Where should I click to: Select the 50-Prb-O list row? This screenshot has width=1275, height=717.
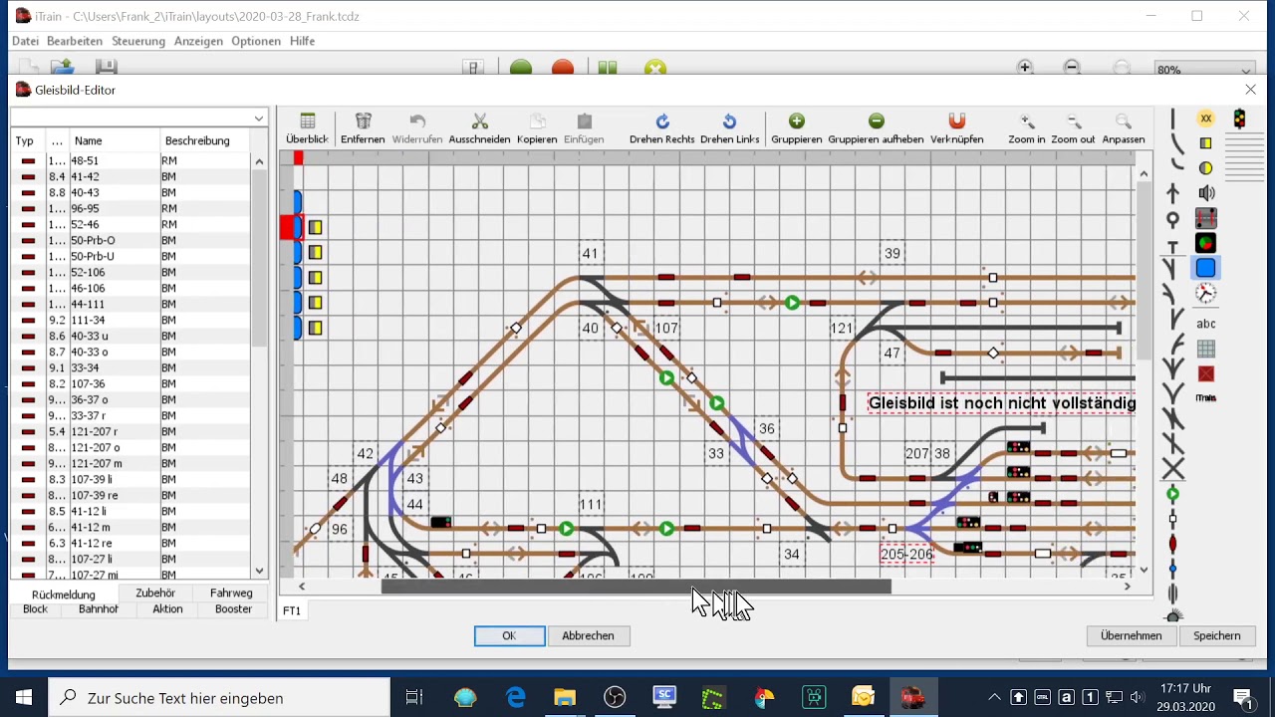tap(130, 240)
